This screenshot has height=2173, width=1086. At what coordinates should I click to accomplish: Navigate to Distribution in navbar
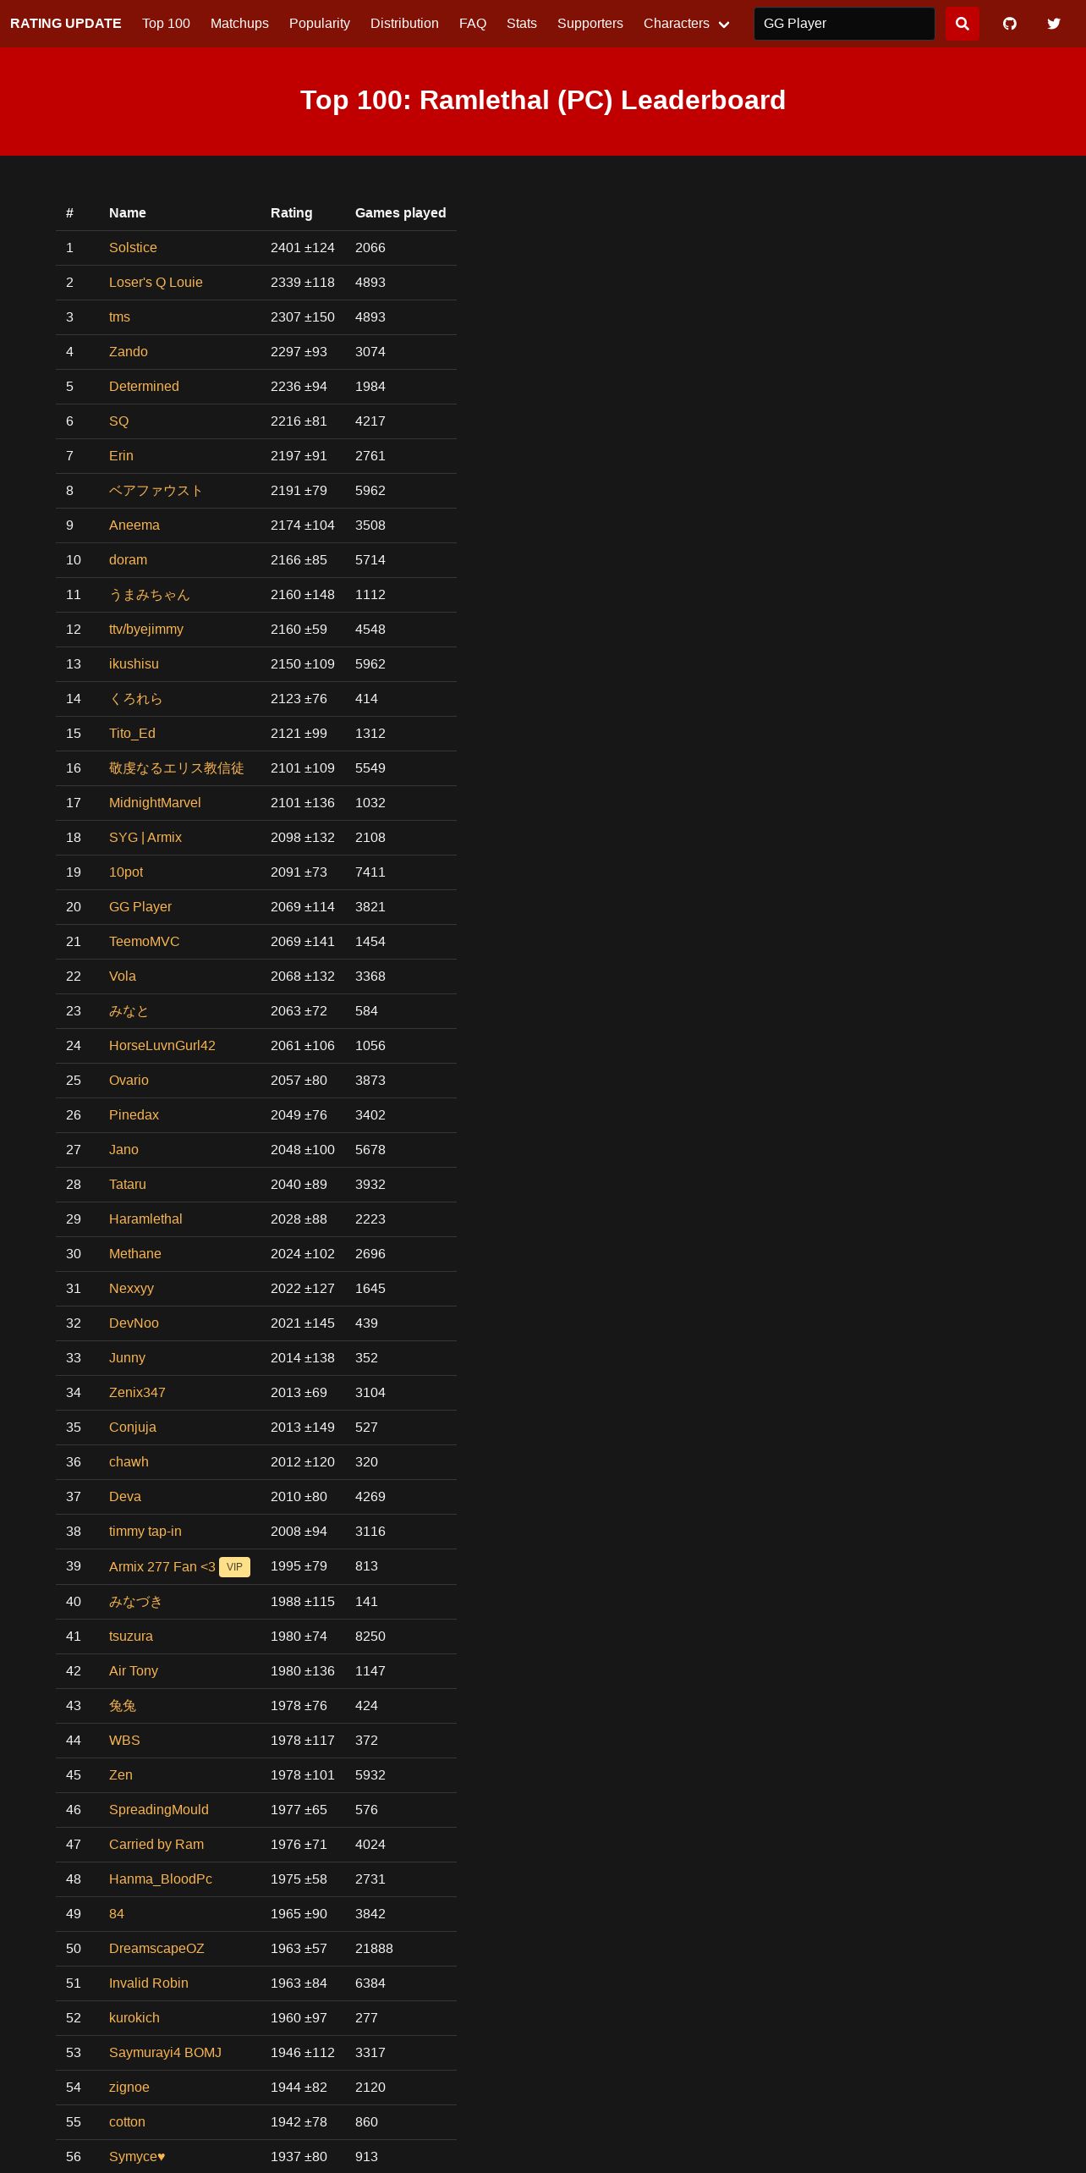tap(404, 24)
